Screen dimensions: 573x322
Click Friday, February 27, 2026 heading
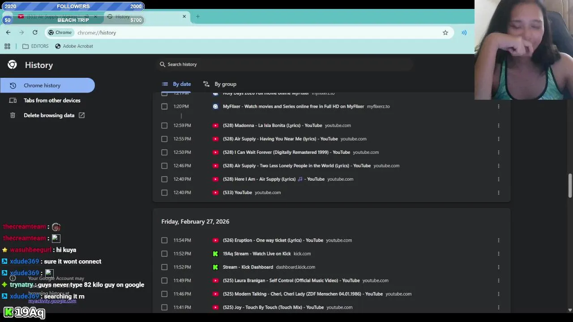click(x=195, y=222)
